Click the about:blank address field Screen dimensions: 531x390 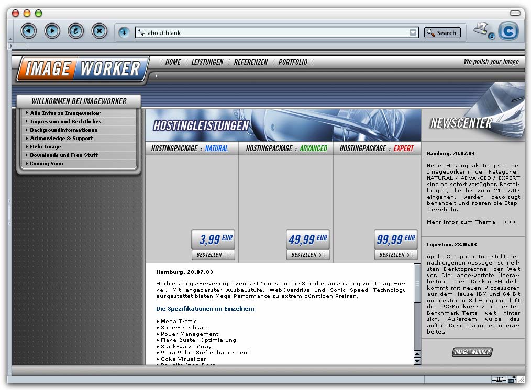pyautogui.click(x=272, y=32)
